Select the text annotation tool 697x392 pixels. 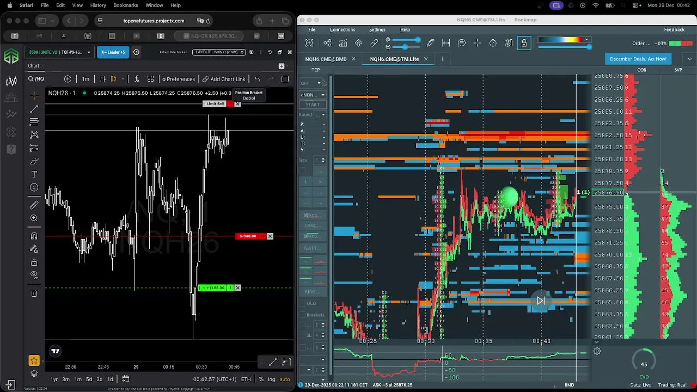pyautogui.click(x=34, y=174)
